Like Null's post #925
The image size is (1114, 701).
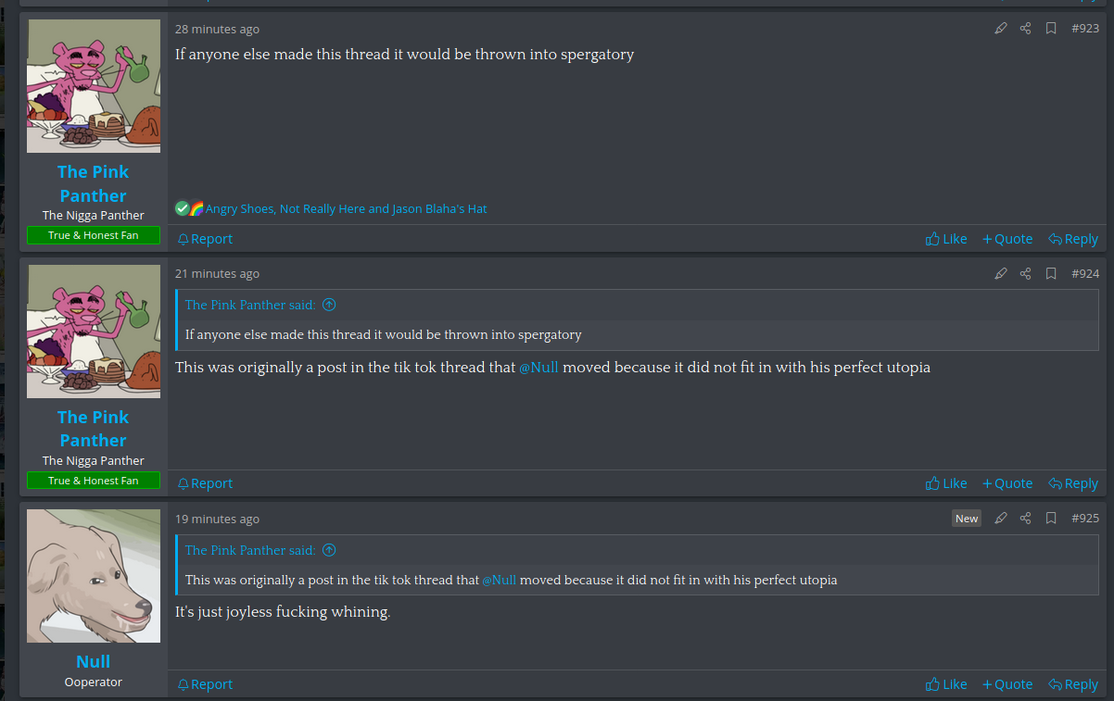[946, 684]
